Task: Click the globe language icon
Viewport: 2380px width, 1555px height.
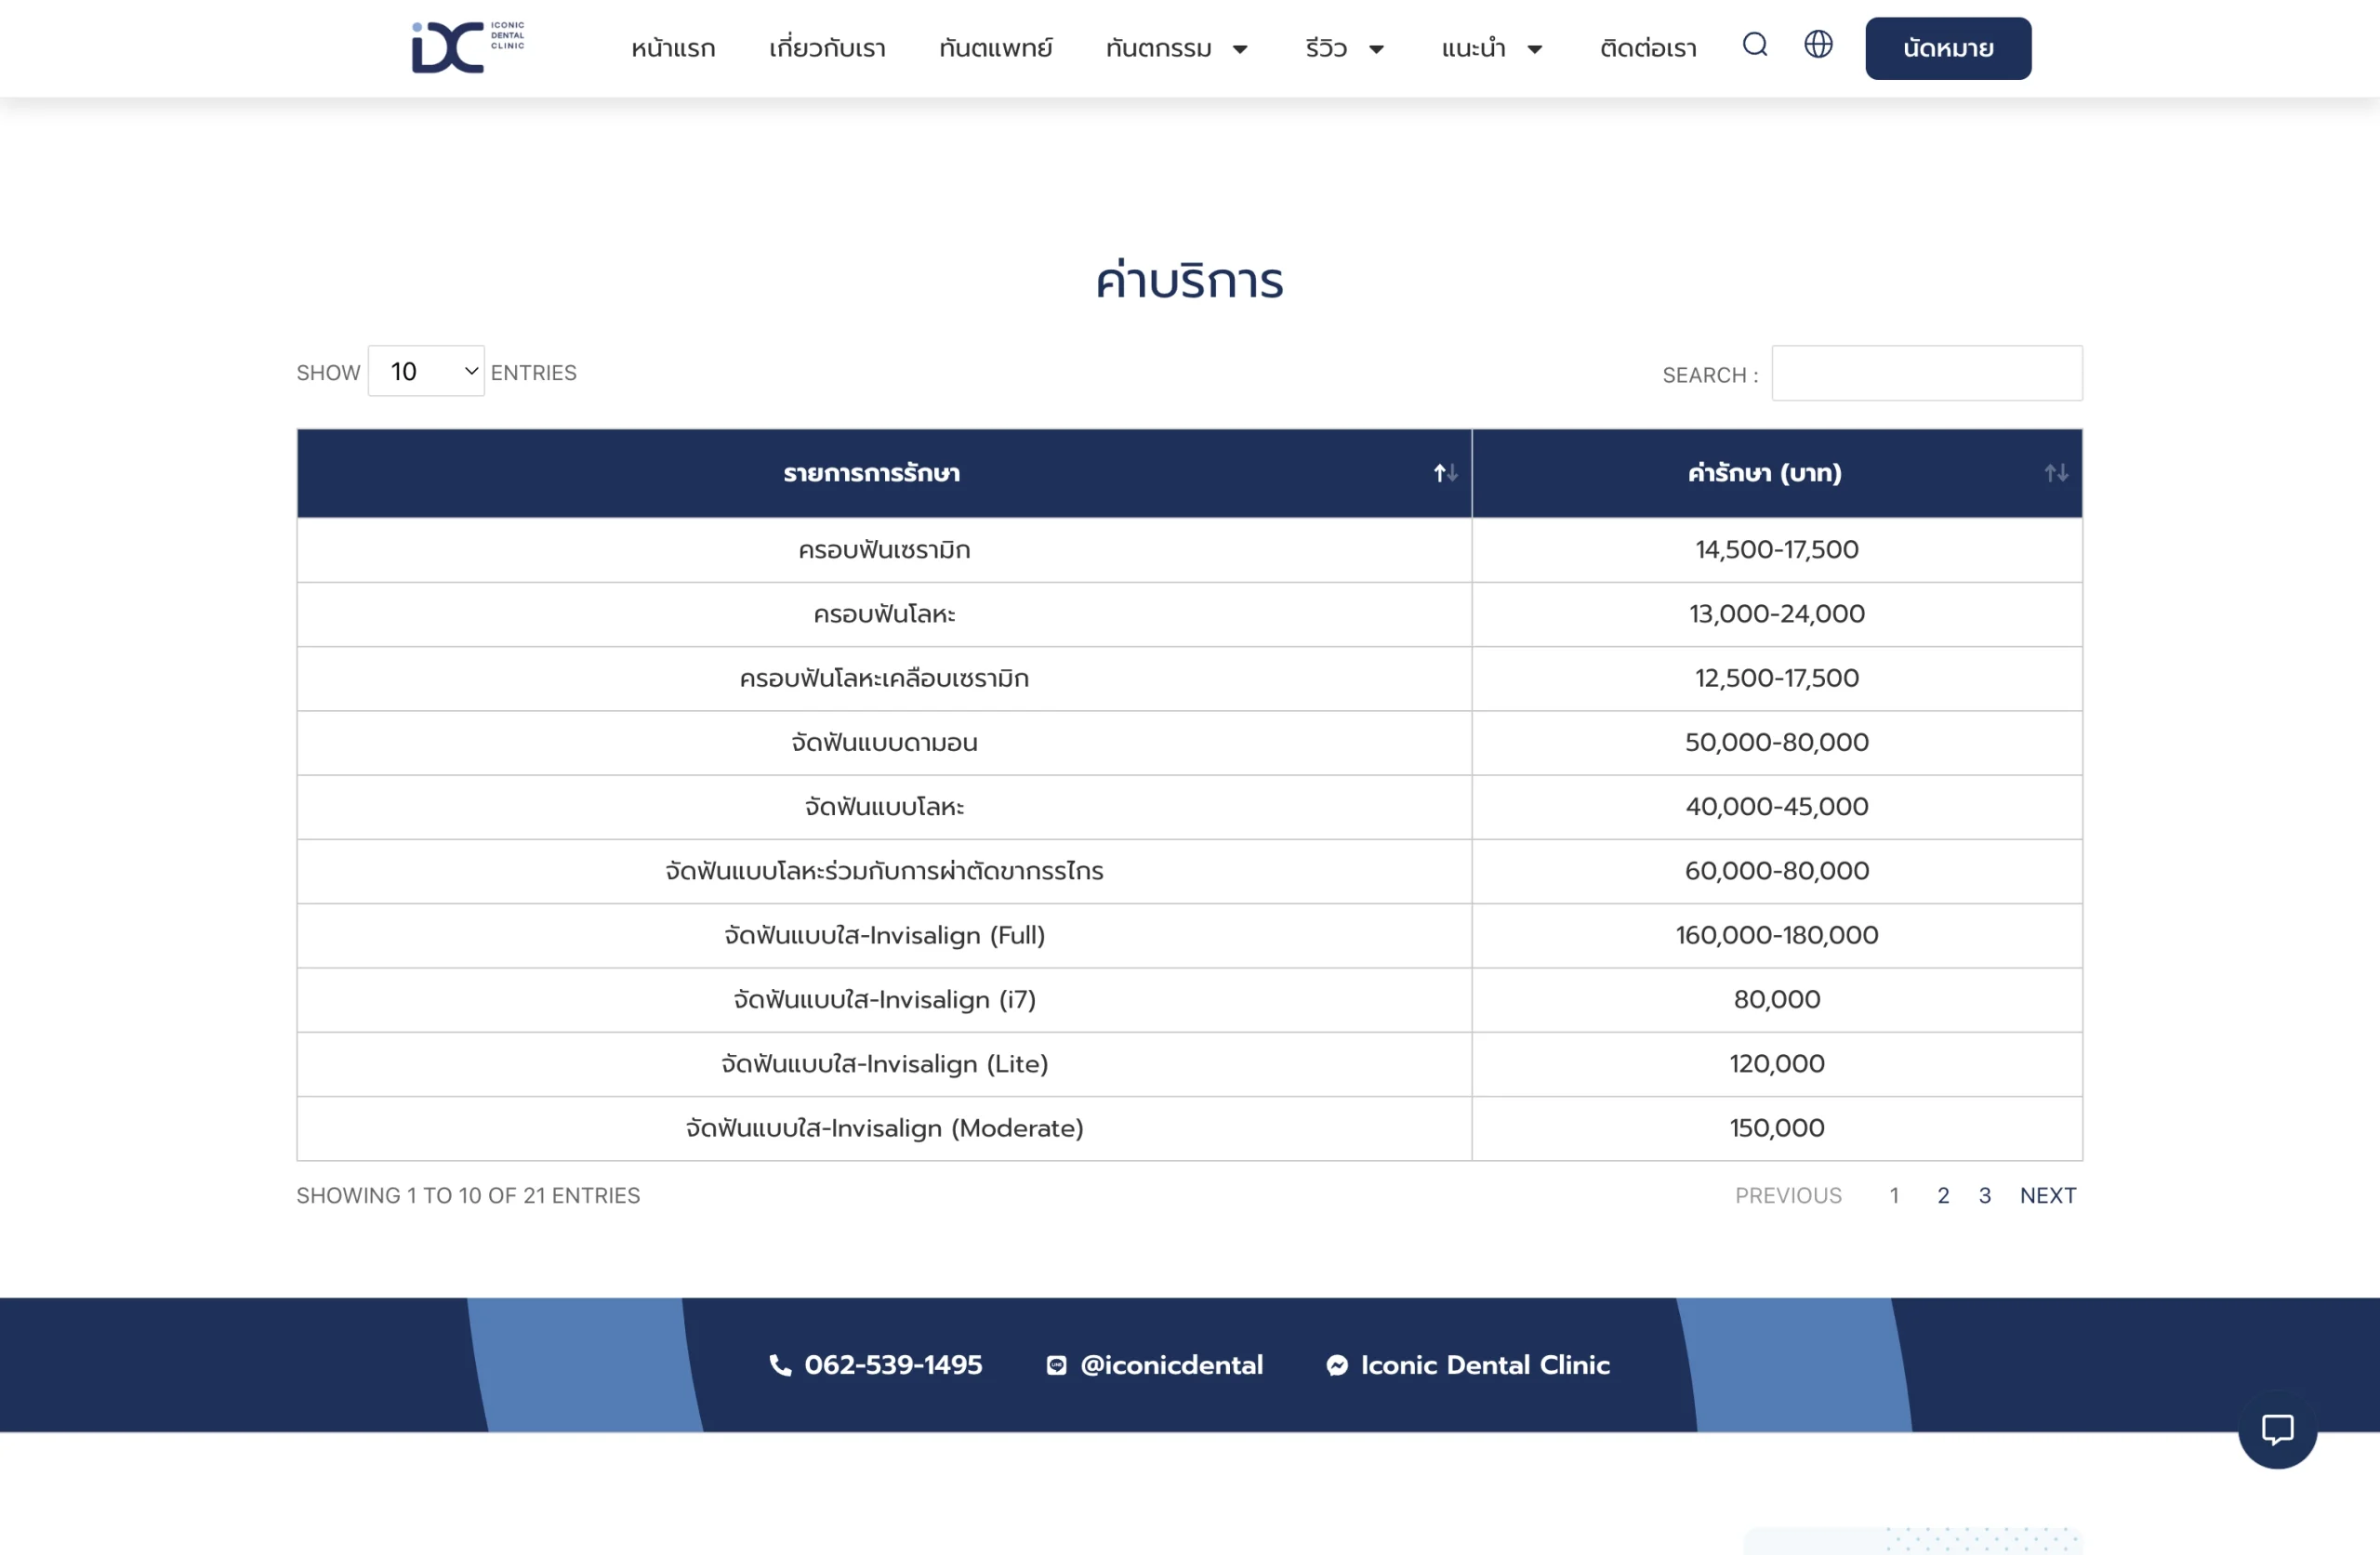Action: click(1818, 45)
